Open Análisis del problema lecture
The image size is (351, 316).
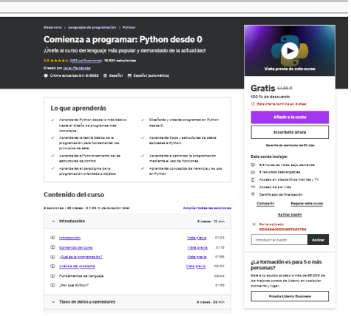(77, 267)
